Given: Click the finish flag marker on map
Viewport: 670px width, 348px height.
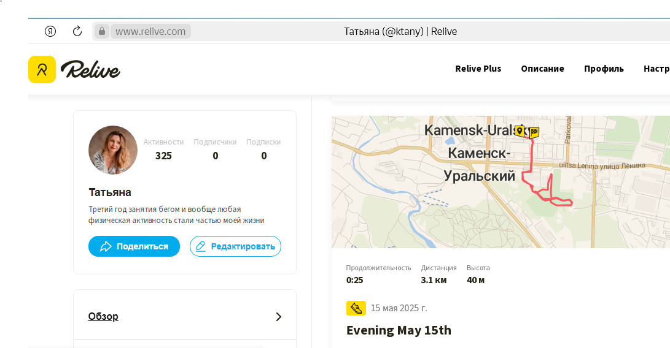Looking at the screenshot, I should tap(534, 132).
